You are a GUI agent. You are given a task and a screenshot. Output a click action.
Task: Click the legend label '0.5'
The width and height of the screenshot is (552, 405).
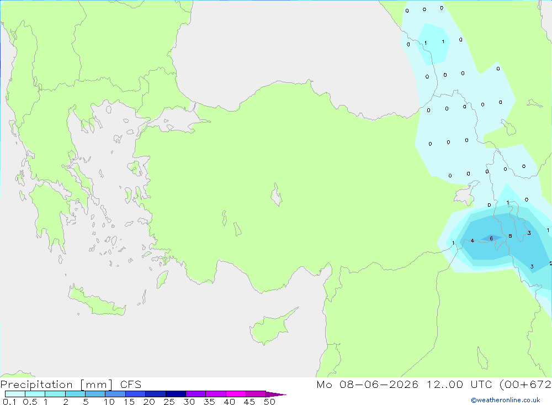pos(30,402)
